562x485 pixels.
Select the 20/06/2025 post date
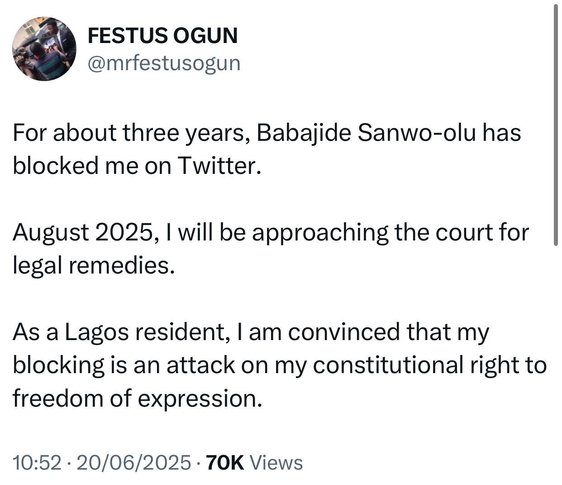[x=134, y=463]
